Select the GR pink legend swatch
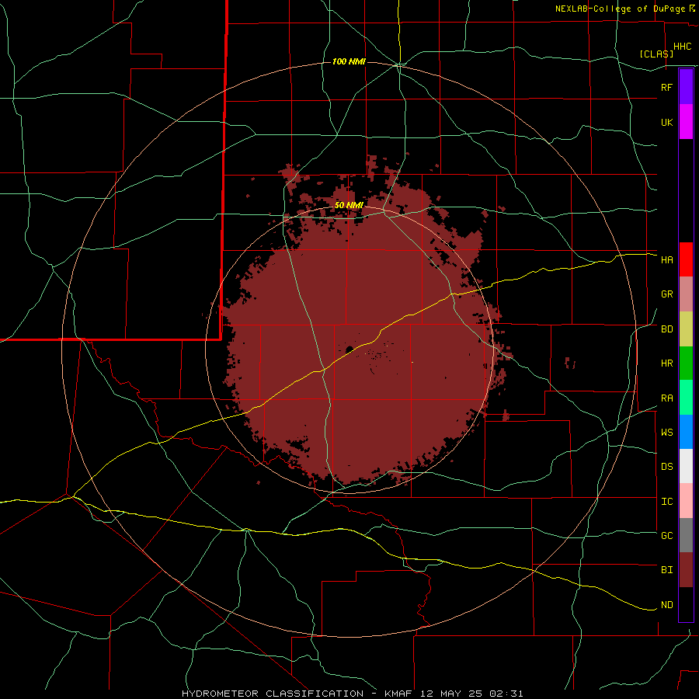The height and width of the screenshot is (699, 699). tap(686, 294)
